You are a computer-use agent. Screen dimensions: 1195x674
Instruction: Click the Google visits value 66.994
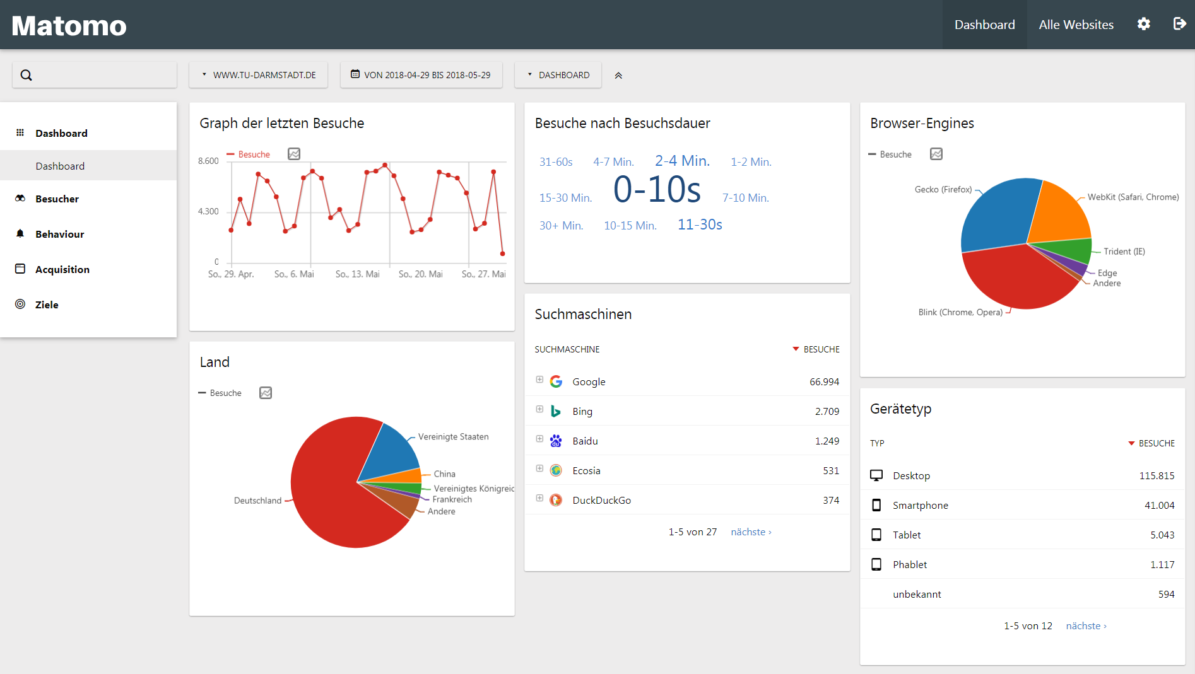(824, 382)
